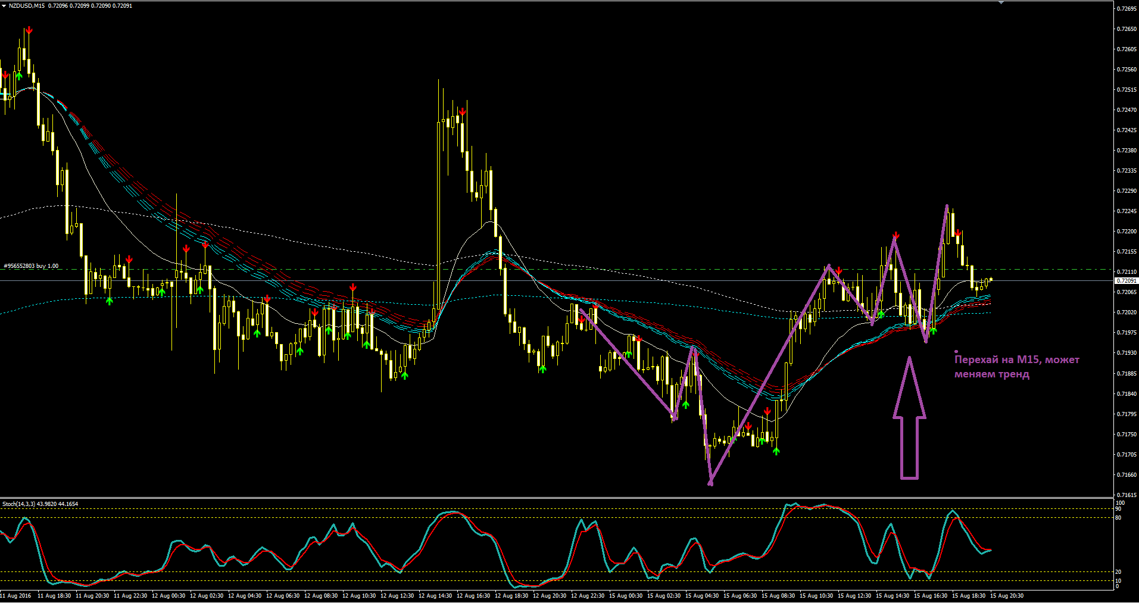Click price axis label 0.72380

click(x=1126, y=150)
